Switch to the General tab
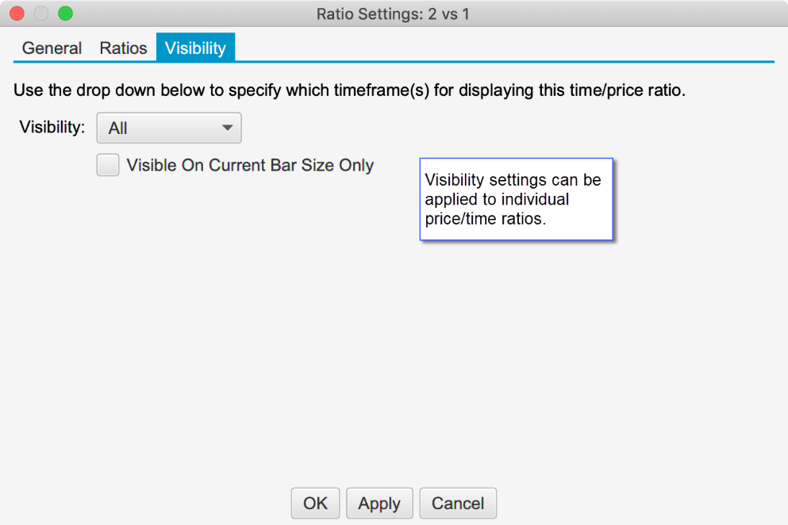788x525 pixels. coord(52,48)
